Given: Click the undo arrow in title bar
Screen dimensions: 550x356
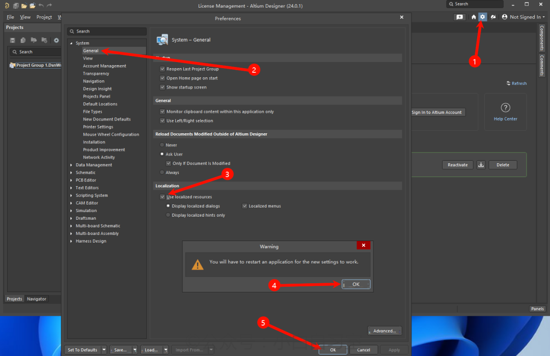Looking at the screenshot, I should pyautogui.click(x=41, y=6).
